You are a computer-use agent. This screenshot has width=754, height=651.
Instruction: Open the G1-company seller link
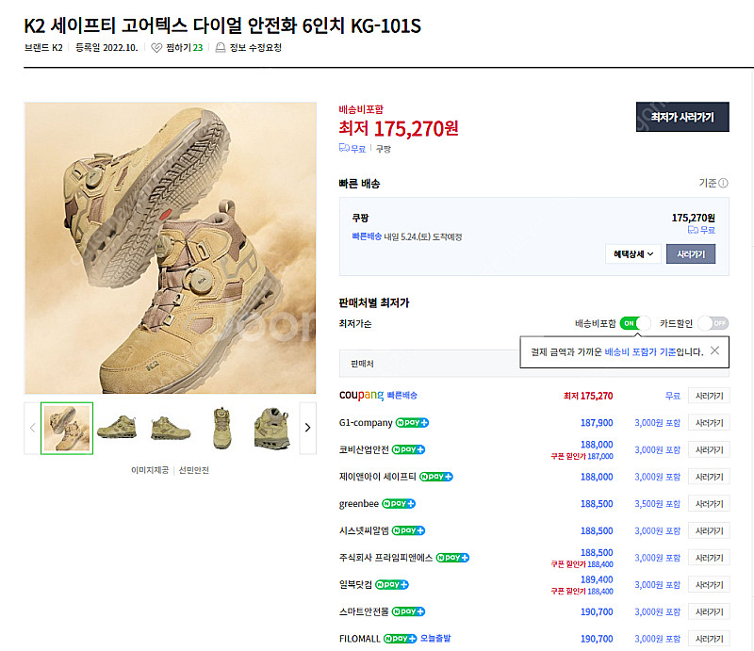tap(366, 423)
